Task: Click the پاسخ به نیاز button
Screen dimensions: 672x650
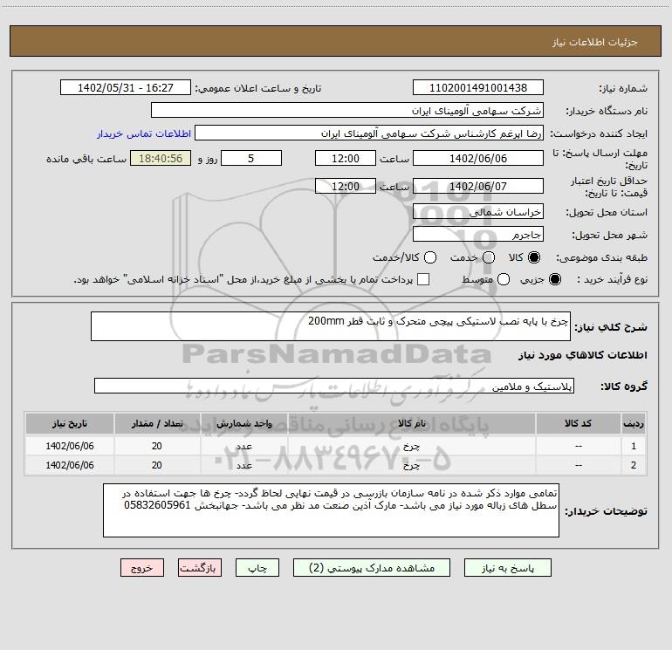Action: coord(507,568)
